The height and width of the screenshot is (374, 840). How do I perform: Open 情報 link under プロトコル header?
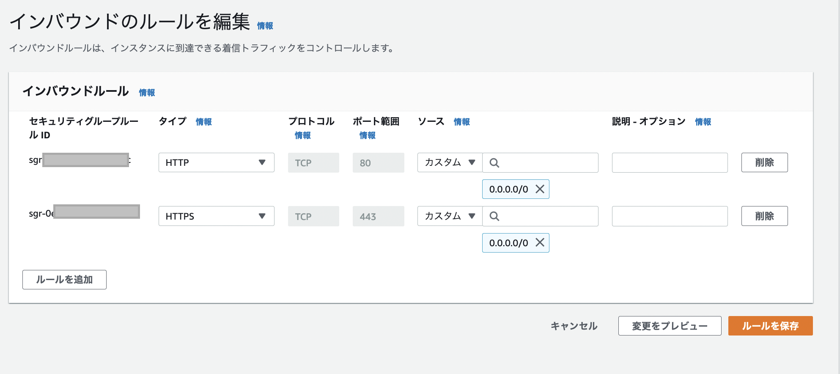(x=302, y=135)
